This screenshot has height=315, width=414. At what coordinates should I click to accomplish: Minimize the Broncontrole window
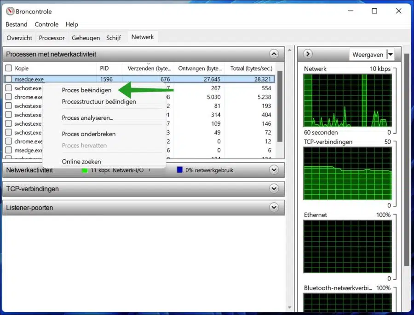(351, 11)
